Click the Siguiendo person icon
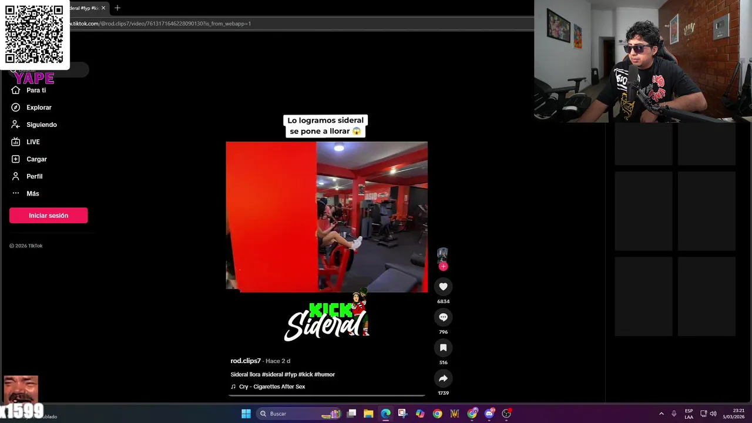The height and width of the screenshot is (423, 752). tap(16, 125)
